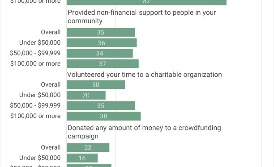
Task: Click 'Overall' label beside bar 22
Action: (51, 147)
